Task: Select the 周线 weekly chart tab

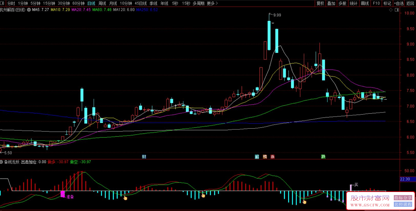Action: 102,3
